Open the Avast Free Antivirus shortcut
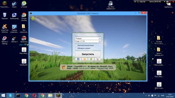Image resolution: width=175 pixels, height=98 pixels. (x=5, y=29)
